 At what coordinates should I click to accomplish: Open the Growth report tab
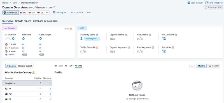click(23, 21)
